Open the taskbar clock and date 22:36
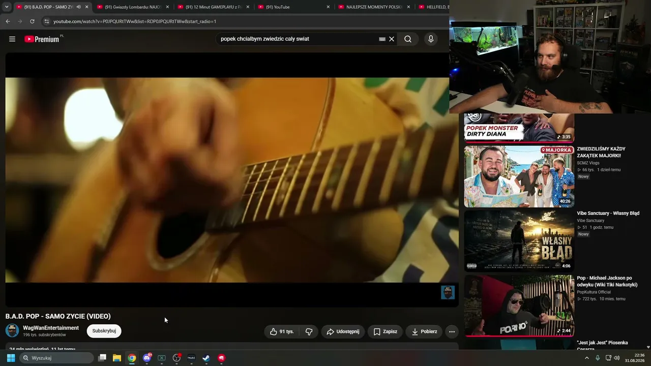 tap(635, 358)
